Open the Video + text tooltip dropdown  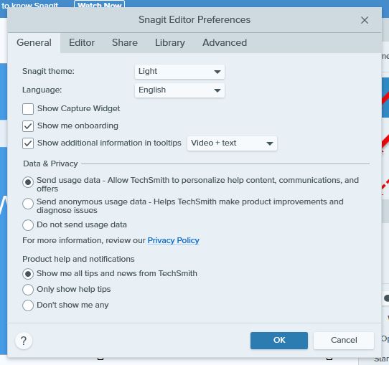[232, 143]
